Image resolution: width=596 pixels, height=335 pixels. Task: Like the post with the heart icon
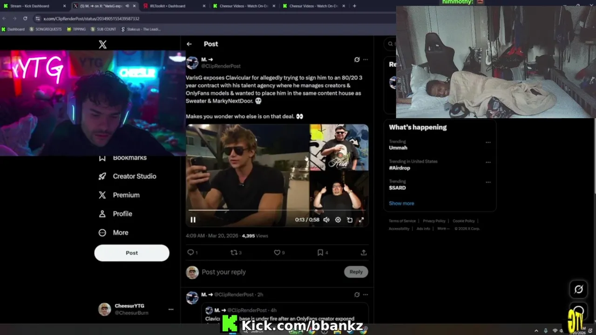point(277,252)
